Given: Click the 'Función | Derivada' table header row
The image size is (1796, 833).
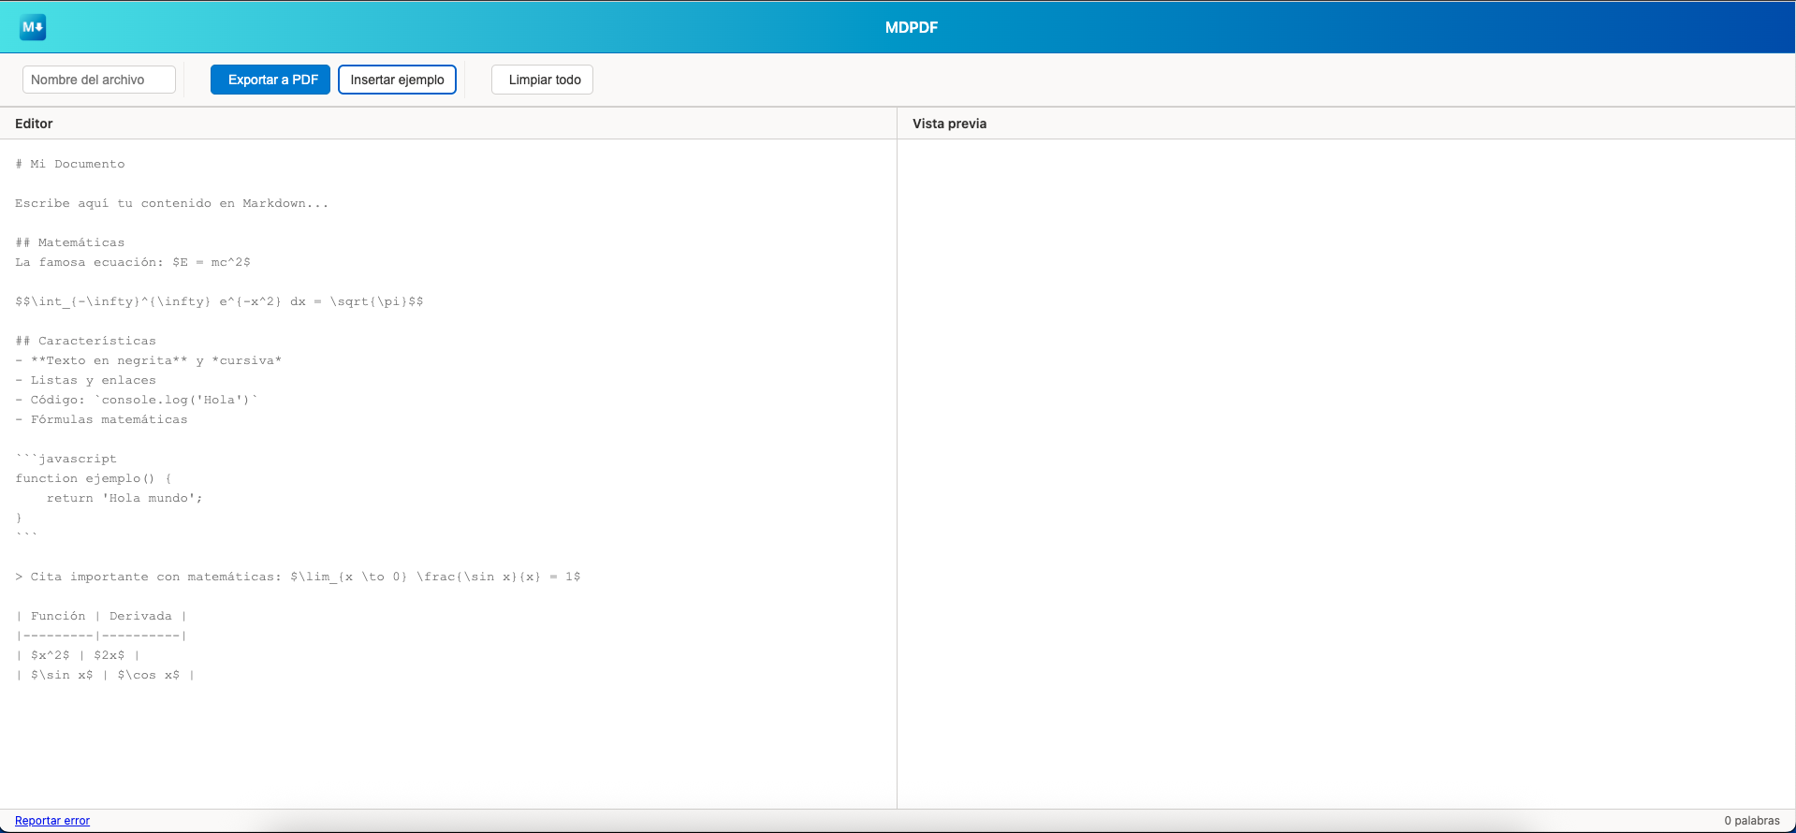Looking at the screenshot, I should (x=101, y=616).
